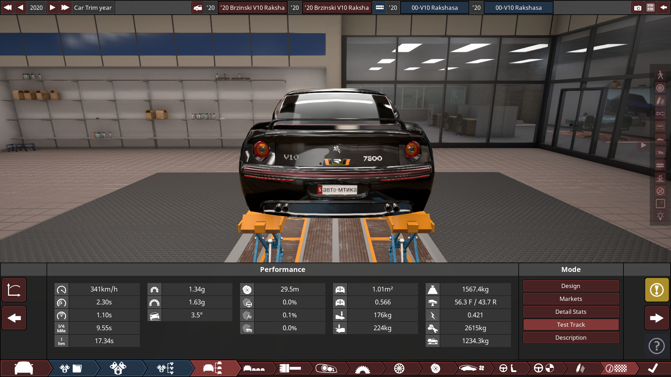Click the checkmark finish icon at bottom right
This screenshot has height=377, width=671.
pyautogui.click(x=654, y=368)
